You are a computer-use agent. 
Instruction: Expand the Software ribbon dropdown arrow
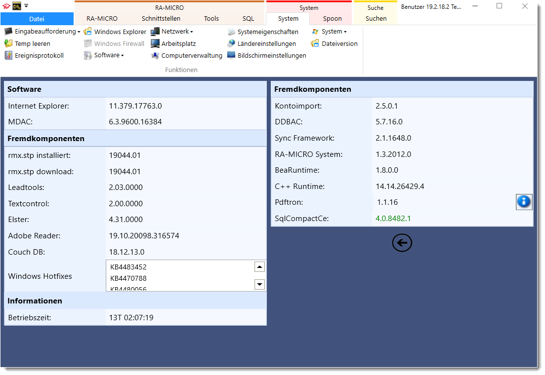click(x=123, y=56)
